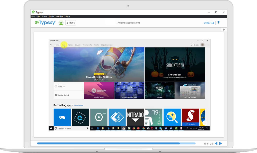
Task: Open the film strip music app tile
Action: pos(117,117)
